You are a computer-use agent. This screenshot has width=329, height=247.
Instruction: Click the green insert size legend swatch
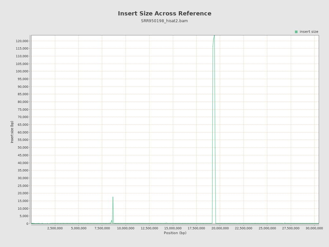(x=296, y=32)
